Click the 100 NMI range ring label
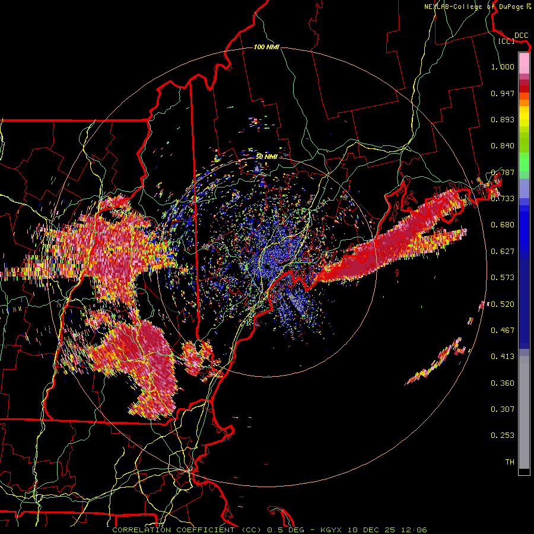The width and height of the screenshot is (534, 534). 266,47
